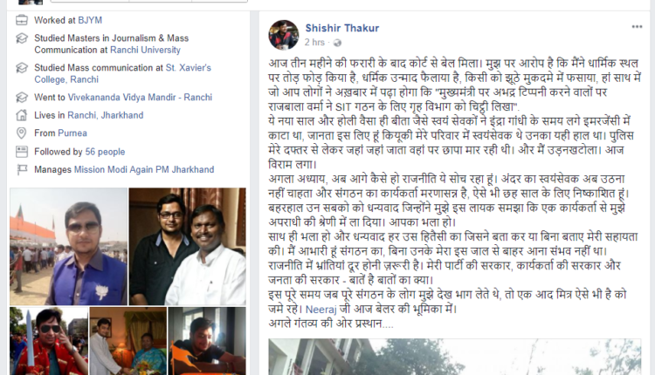The height and width of the screenshot is (375, 655).
Task: Click Shishir Thakur's profile picture in post
Action: tap(284, 35)
